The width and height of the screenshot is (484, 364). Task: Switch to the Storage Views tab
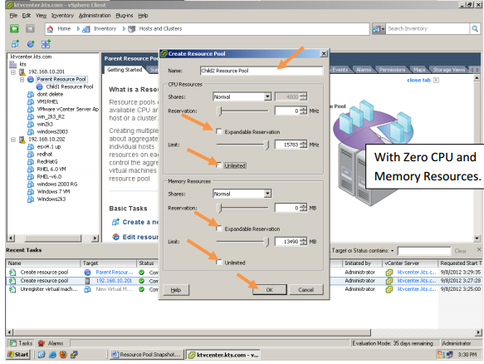click(449, 70)
